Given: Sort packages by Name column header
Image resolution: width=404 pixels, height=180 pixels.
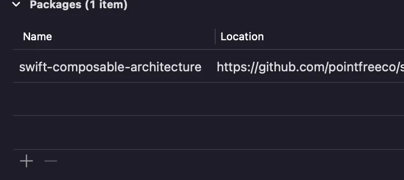Looking at the screenshot, I should (x=37, y=37).
